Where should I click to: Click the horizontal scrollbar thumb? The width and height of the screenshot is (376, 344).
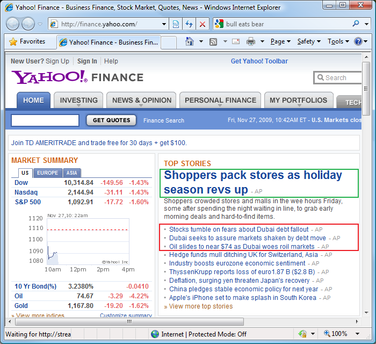(x=129, y=321)
